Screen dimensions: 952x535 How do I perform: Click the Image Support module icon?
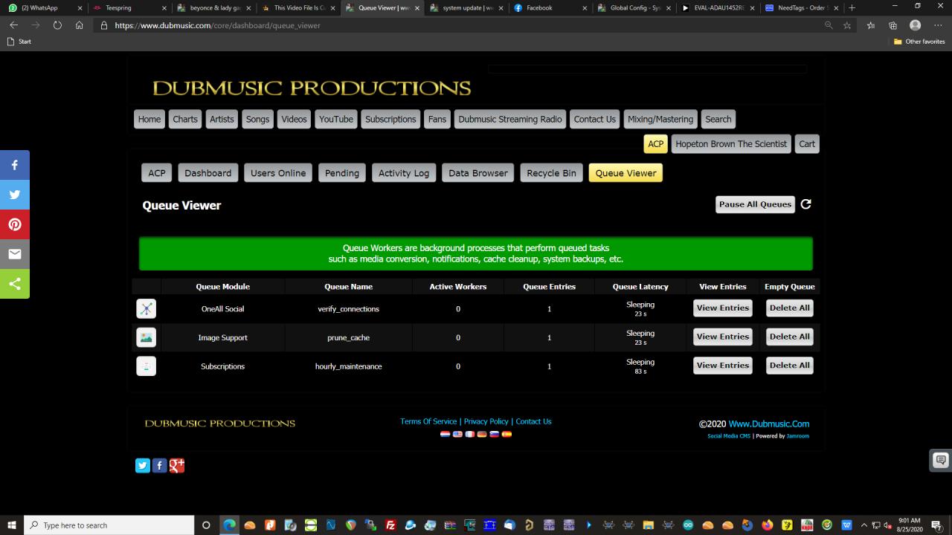pyautogui.click(x=146, y=337)
